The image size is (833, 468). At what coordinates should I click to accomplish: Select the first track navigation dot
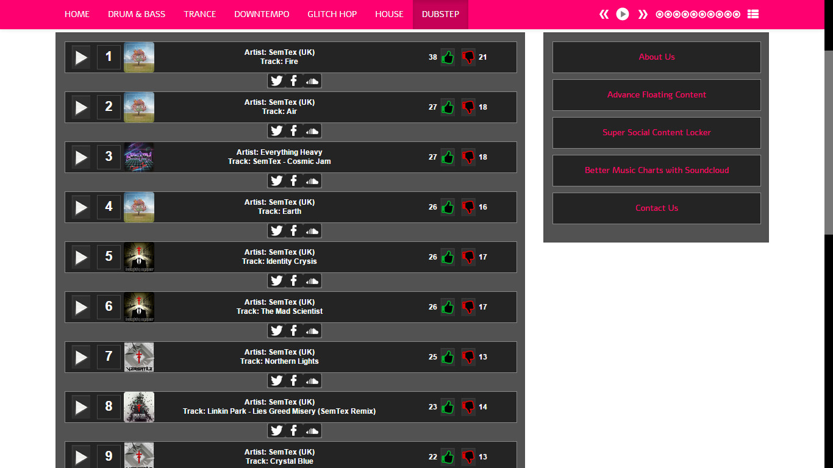click(x=660, y=13)
